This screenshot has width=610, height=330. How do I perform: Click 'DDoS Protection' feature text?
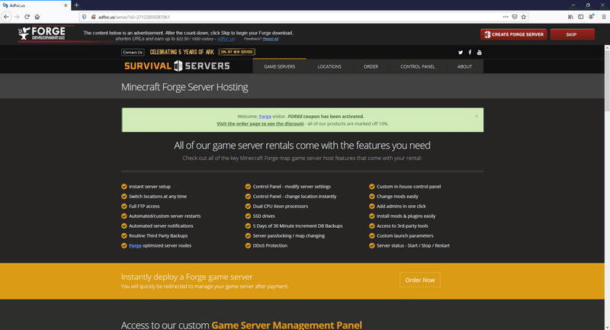tap(270, 245)
